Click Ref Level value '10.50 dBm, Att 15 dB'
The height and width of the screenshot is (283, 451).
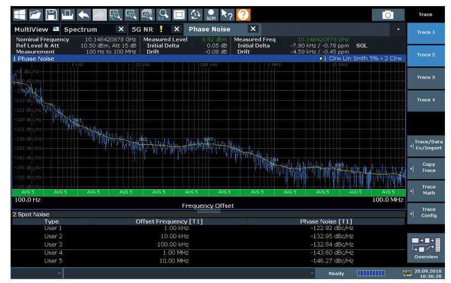click(x=108, y=45)
